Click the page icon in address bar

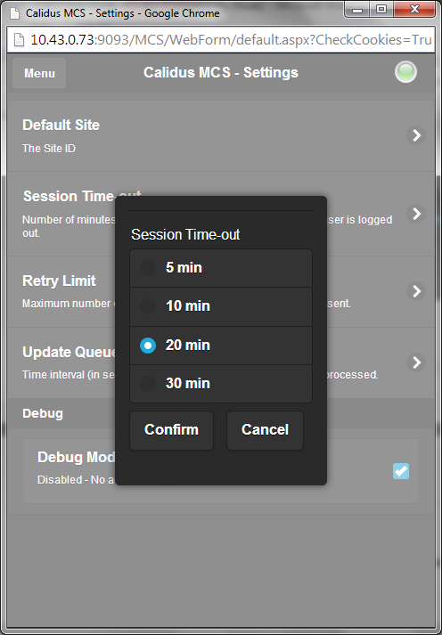tap(19, 40)
